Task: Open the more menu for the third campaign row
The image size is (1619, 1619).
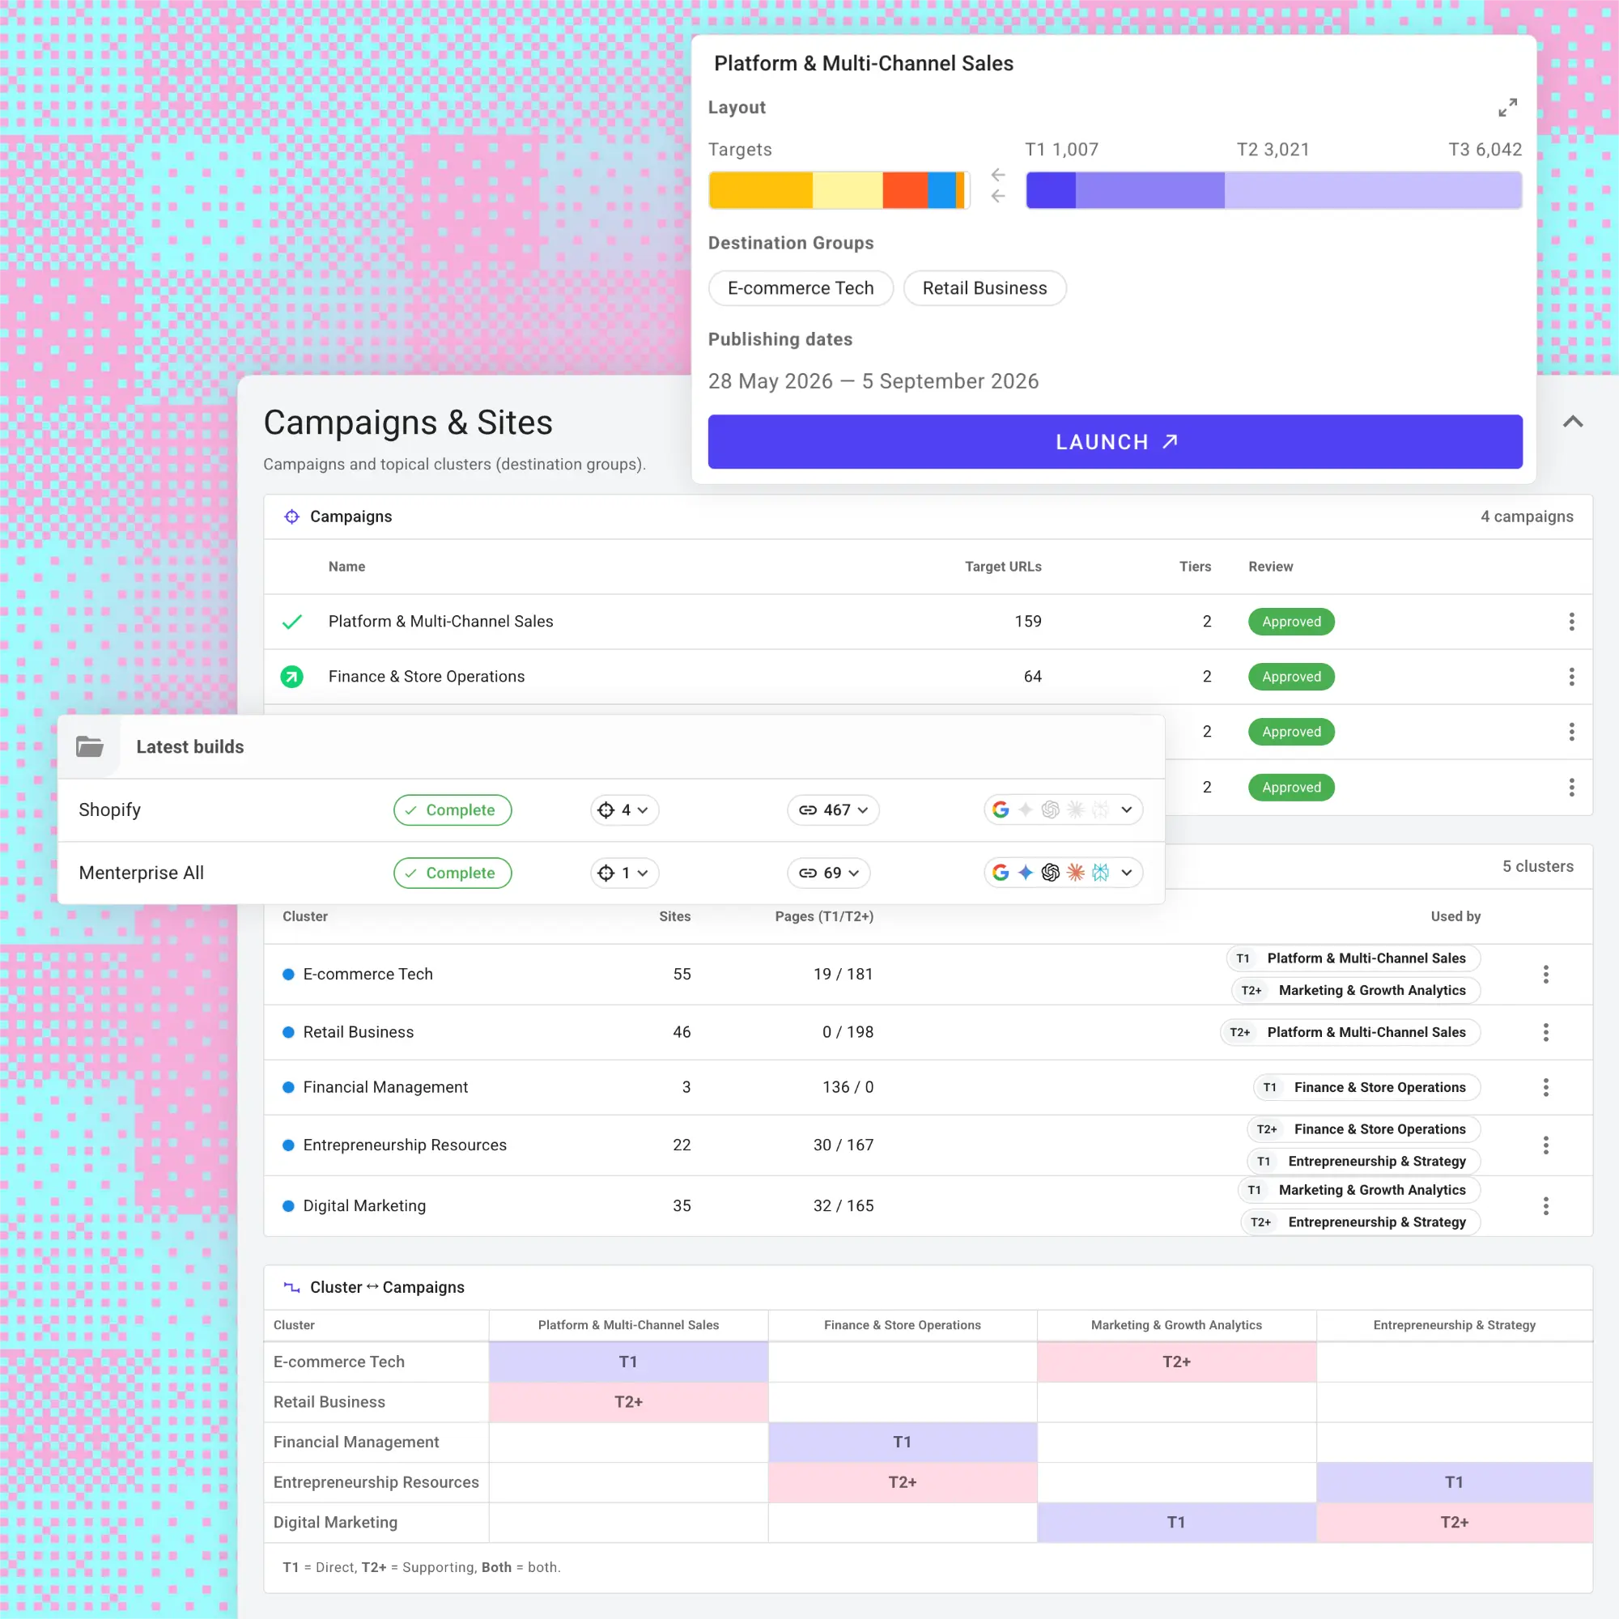Action: pyautogui.click(x=1571, y=732)
